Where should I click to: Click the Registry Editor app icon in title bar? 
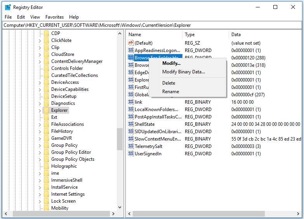click(8, 7)
